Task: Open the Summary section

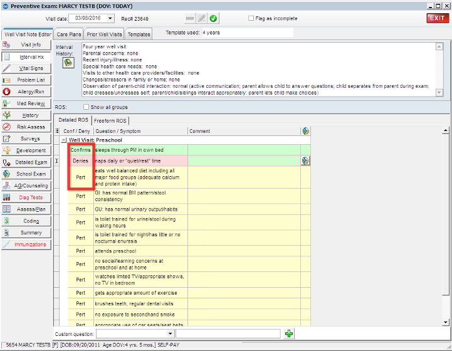Action: click(x=26, y=233)
